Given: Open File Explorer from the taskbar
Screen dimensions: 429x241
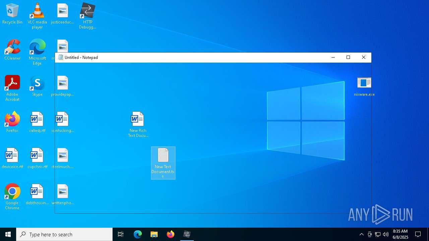Looking at the screenshot, I should click(154, 234).
